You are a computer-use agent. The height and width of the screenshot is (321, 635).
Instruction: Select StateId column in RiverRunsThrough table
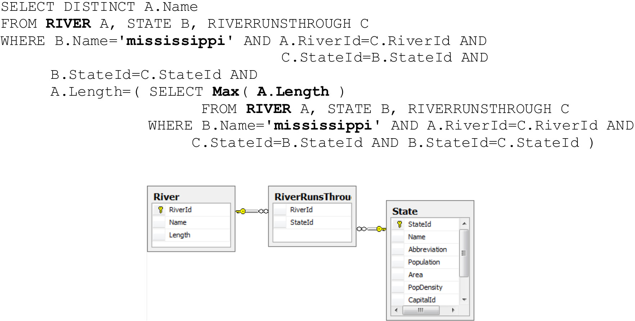coord(302,222)
